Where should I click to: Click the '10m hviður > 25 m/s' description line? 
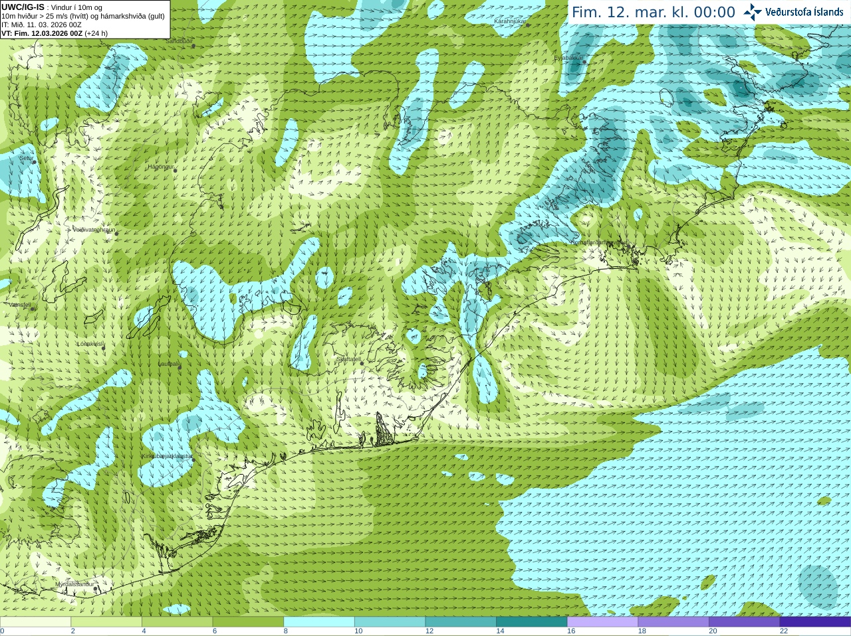83,16
